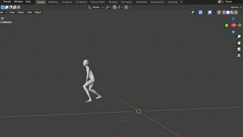Expand the Options dropdown
The image size is (243, 137).
236,7
